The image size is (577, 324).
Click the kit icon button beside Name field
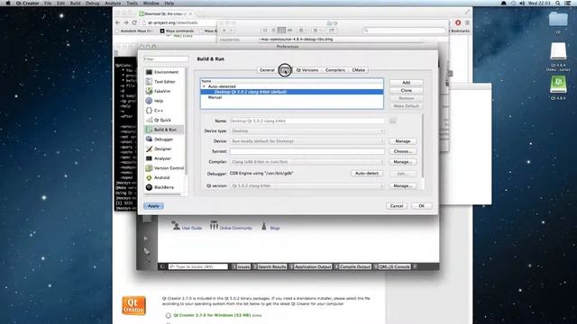pos(393,121)
